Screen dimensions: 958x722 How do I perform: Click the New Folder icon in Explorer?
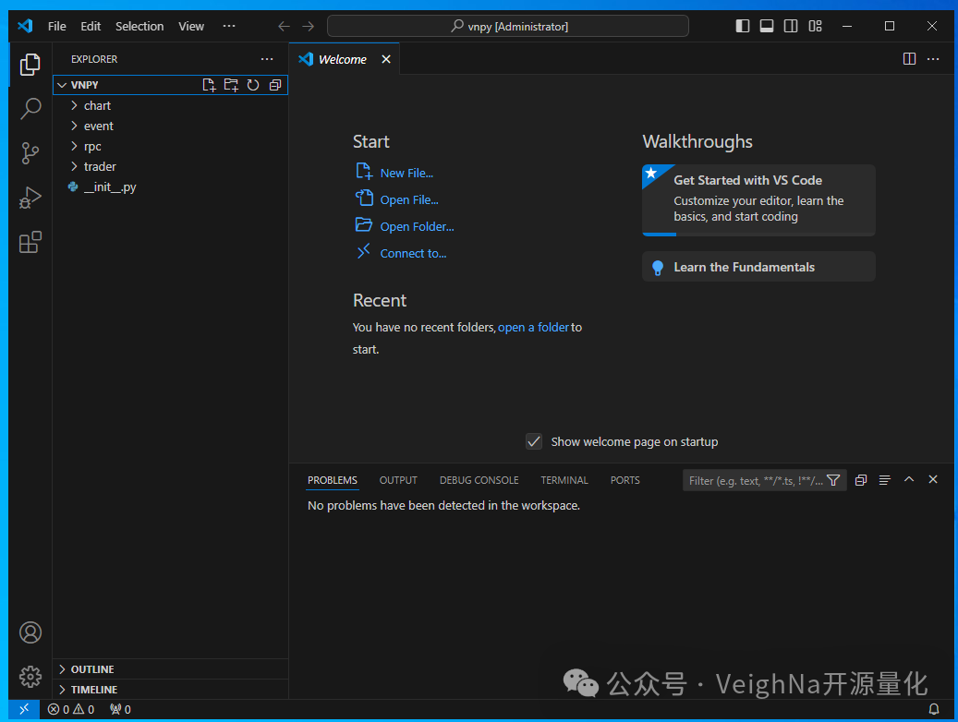230,85
